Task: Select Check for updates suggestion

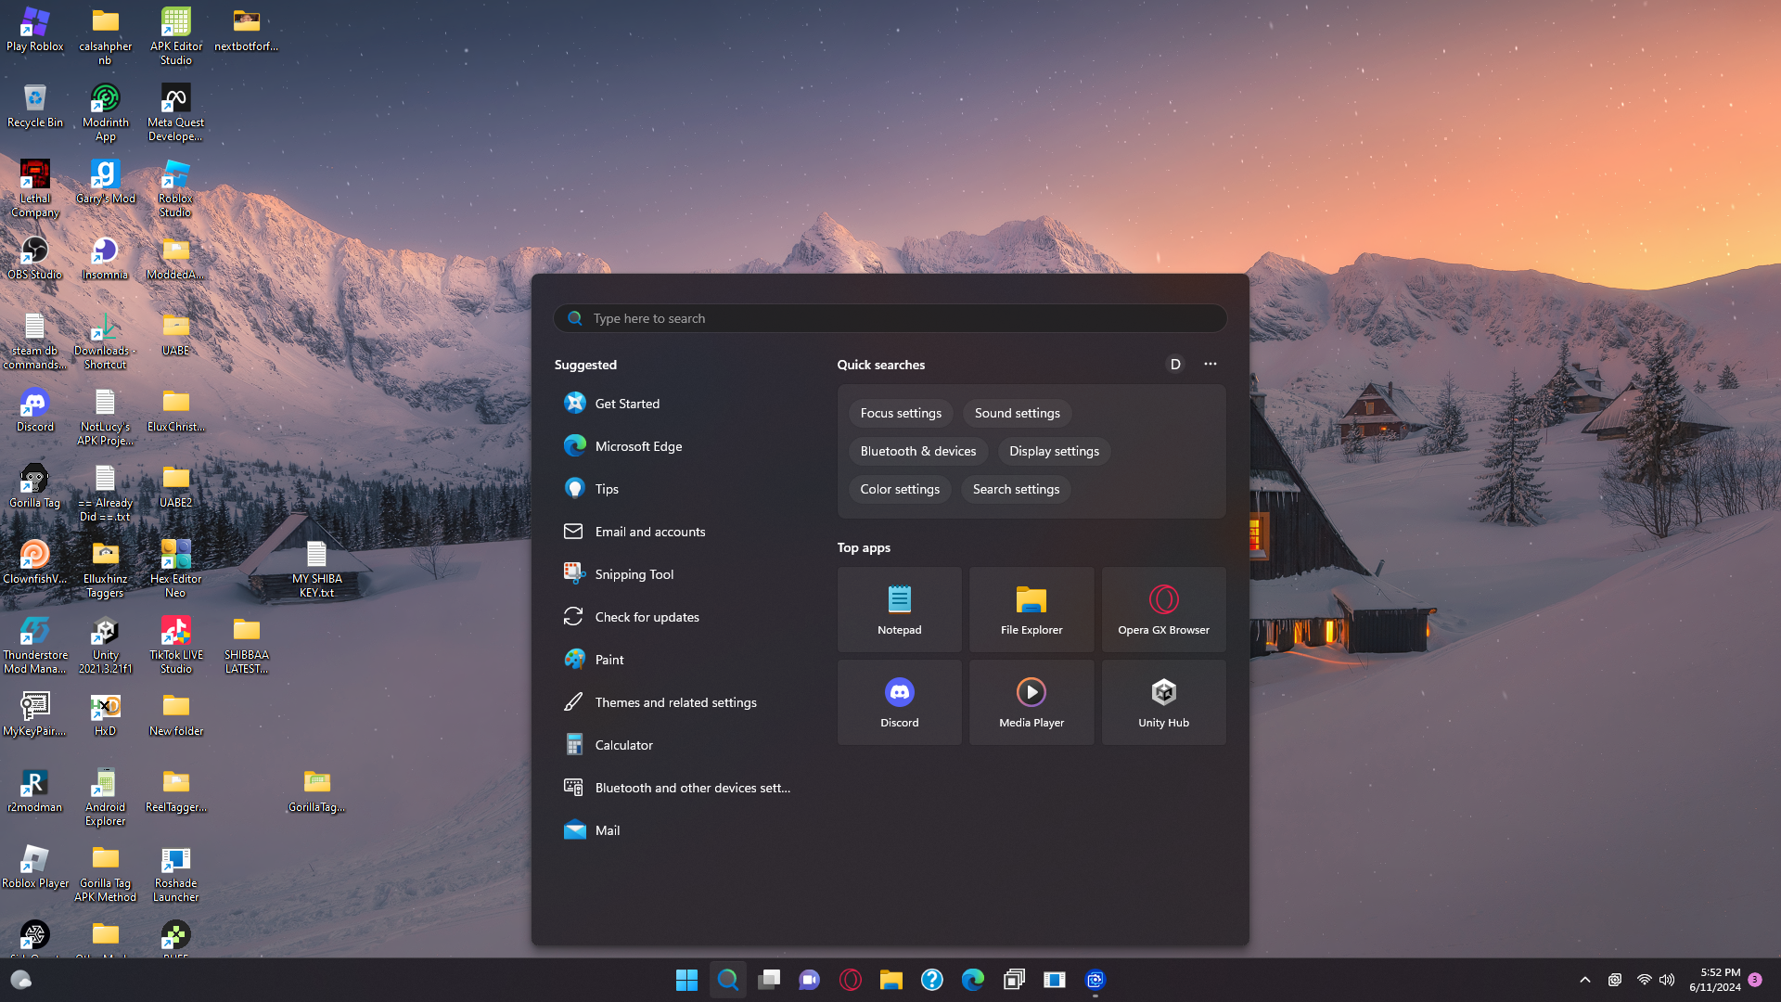Action: click(647, 617)
